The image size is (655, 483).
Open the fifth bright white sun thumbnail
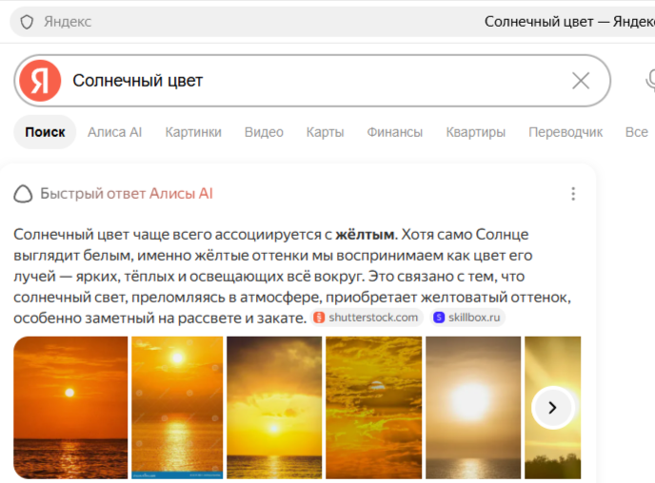[x=473, y=408]
